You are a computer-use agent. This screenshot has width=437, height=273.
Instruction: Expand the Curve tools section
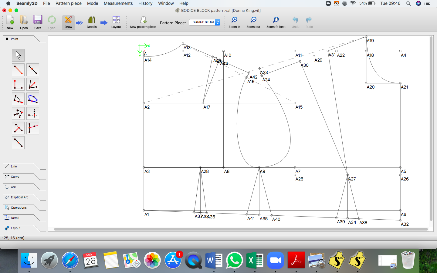point(15,177)
